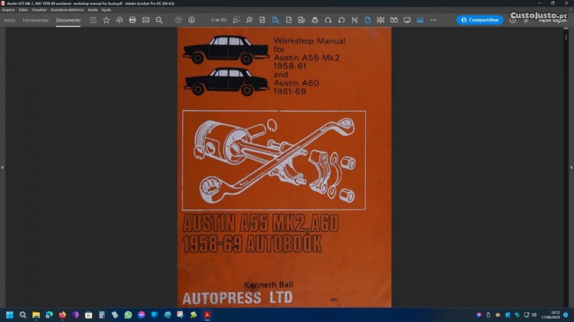Image resolution: width=574 pixels, height=322 pixels.
Task: Click the upload to cloud icon
Action: (x=119, y=20)
